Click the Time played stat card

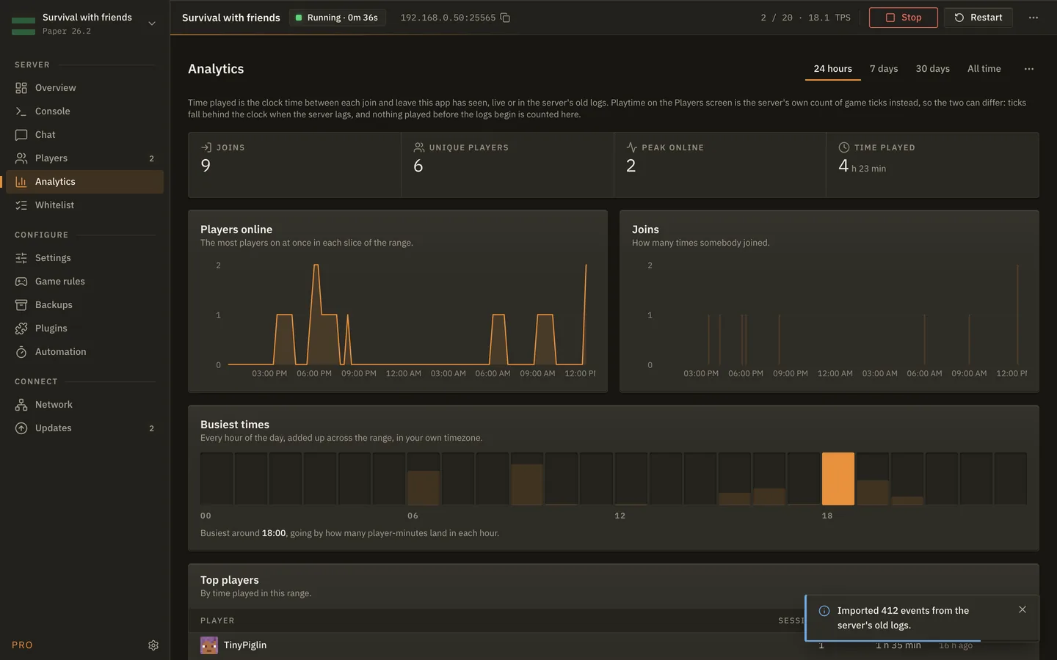932,165
